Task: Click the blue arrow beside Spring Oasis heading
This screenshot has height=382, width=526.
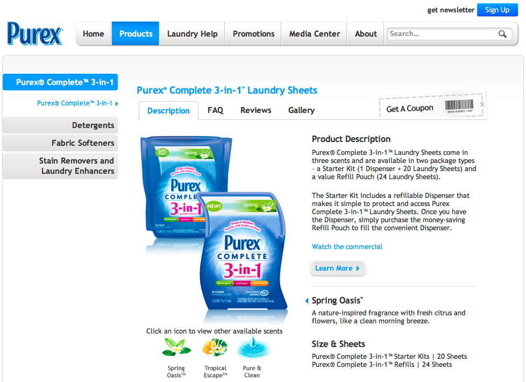Action: pos(307,301)
